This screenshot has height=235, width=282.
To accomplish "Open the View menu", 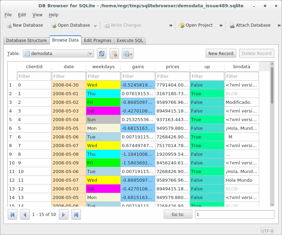I will tap(37, 15).
